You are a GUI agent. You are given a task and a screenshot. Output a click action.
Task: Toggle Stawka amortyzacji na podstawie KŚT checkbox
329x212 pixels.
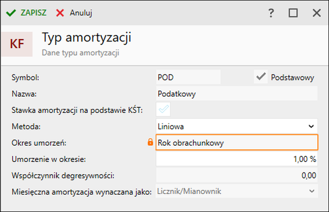pos(163,109)
